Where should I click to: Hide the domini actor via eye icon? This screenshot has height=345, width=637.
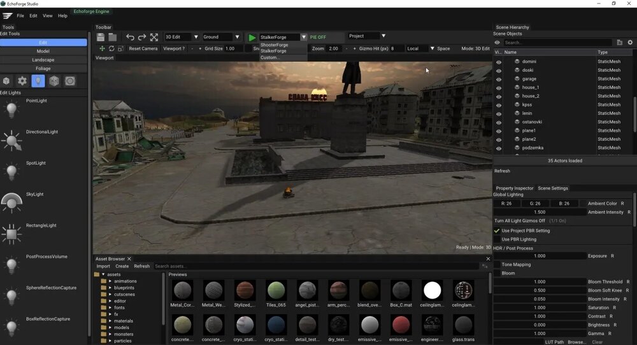pos(499,62)
